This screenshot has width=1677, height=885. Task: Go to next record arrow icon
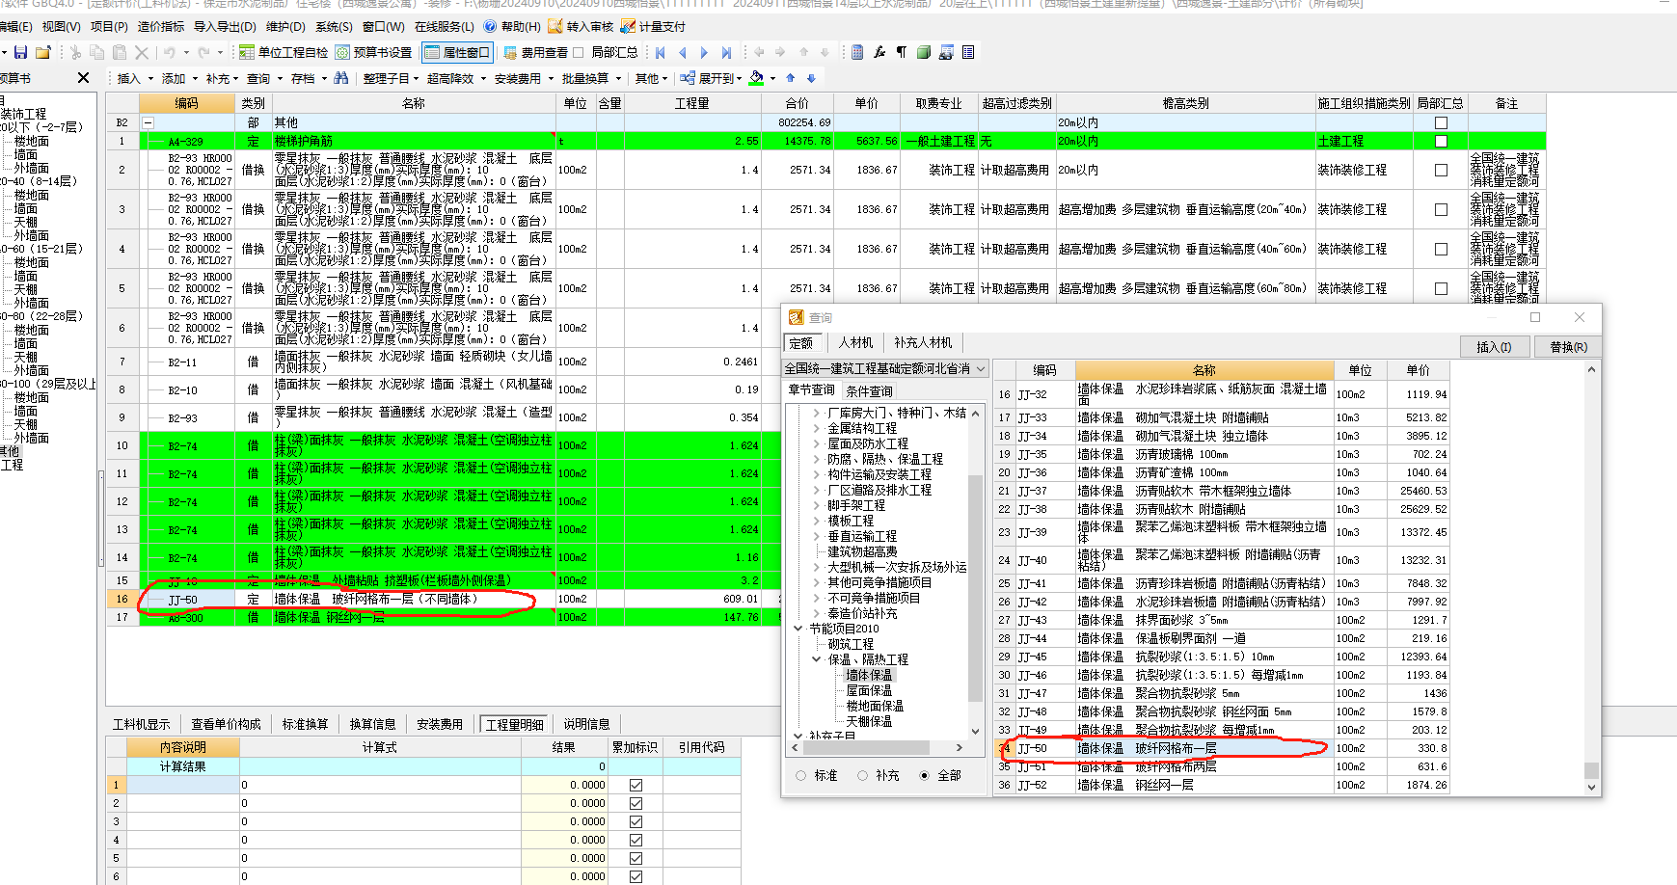(704, 52)
